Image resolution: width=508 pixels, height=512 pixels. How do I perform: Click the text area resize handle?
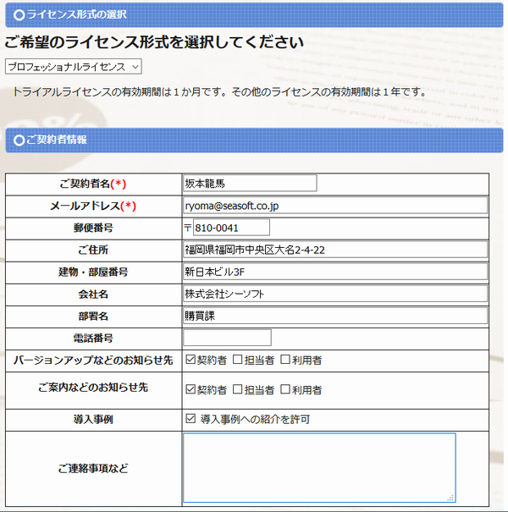(x=450, y=498)
